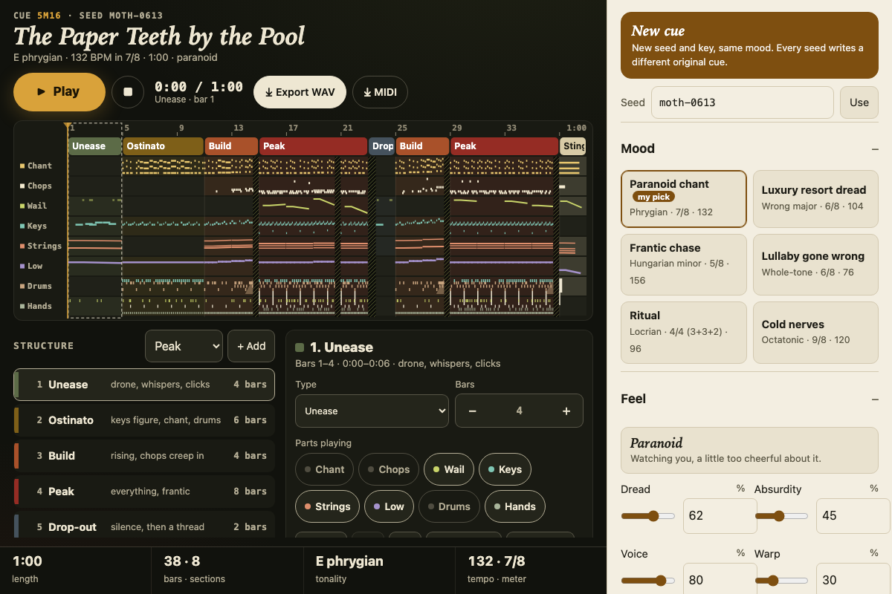Screen dimensions: 892x594
Task: Click the Drums track label
Action: [39, 286]
